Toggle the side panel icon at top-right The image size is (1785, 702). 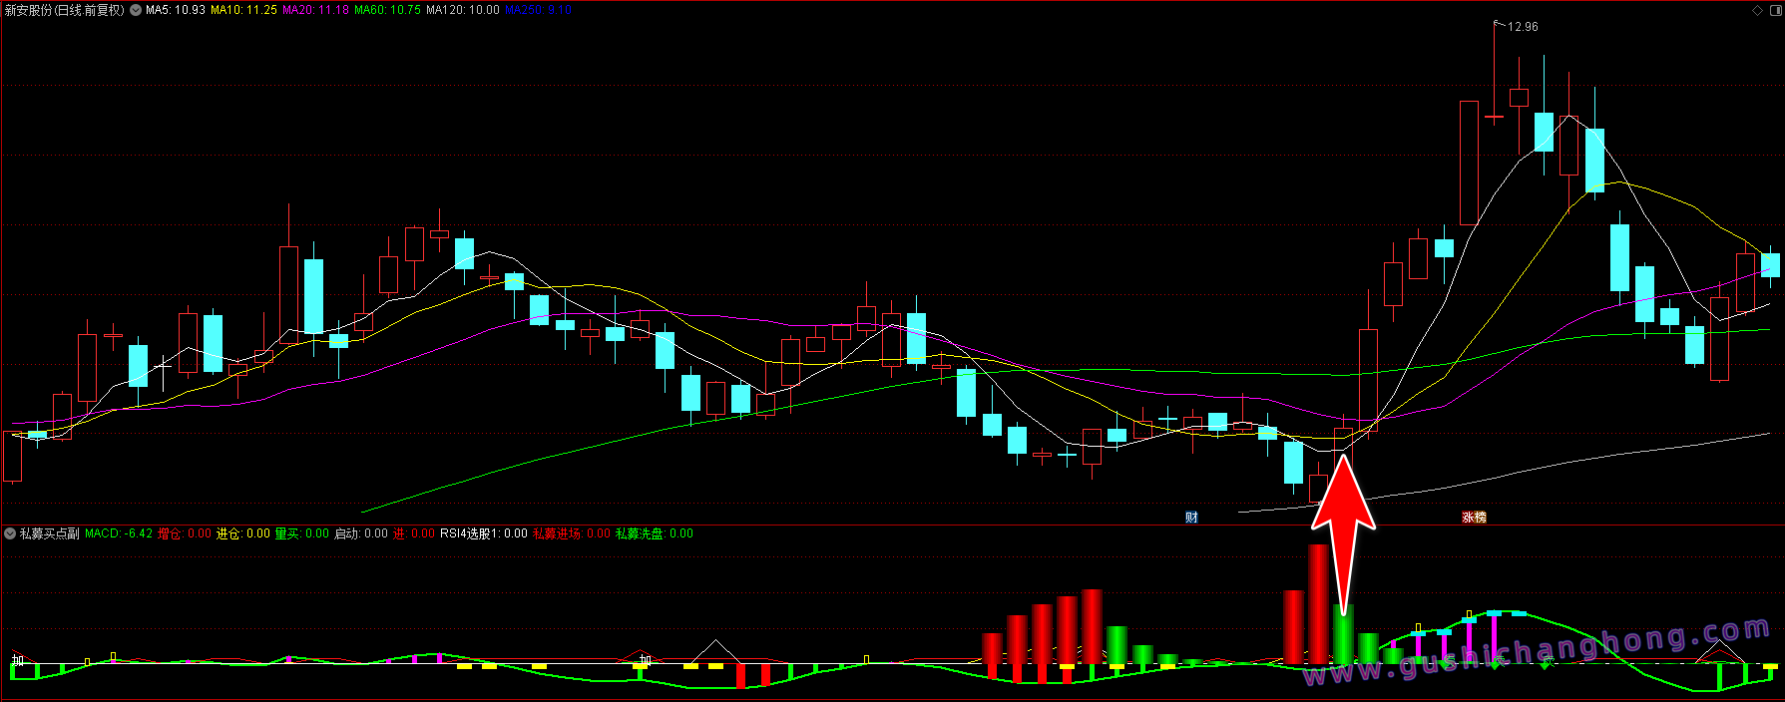click(1774, 10)
